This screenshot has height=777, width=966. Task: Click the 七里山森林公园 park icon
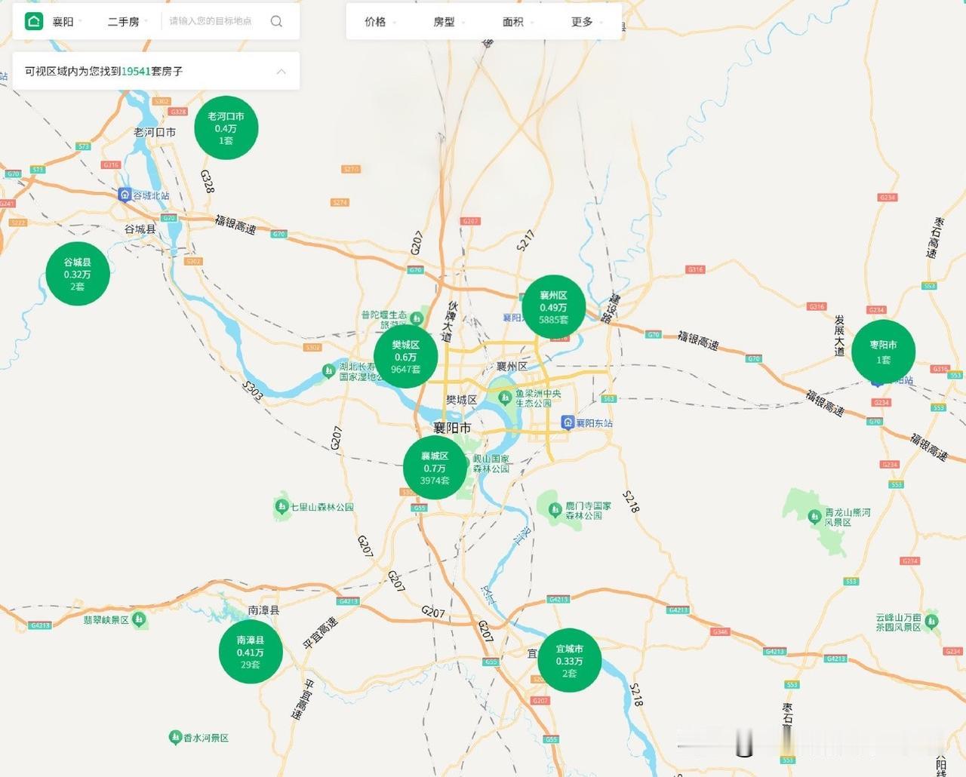tap(281, 506)
